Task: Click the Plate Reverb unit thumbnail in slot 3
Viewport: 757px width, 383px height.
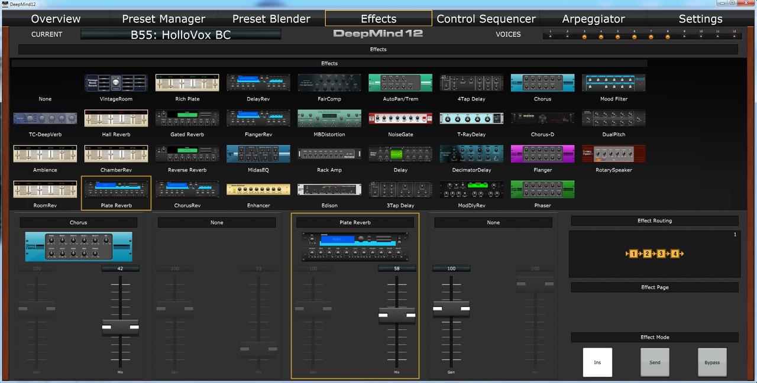Action: click(355, 246)
